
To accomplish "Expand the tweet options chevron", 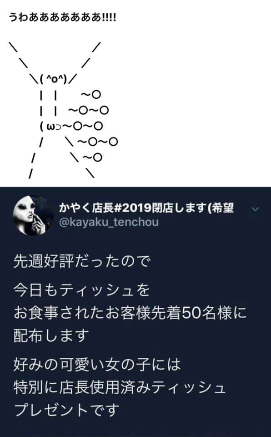I will [256, 209].
